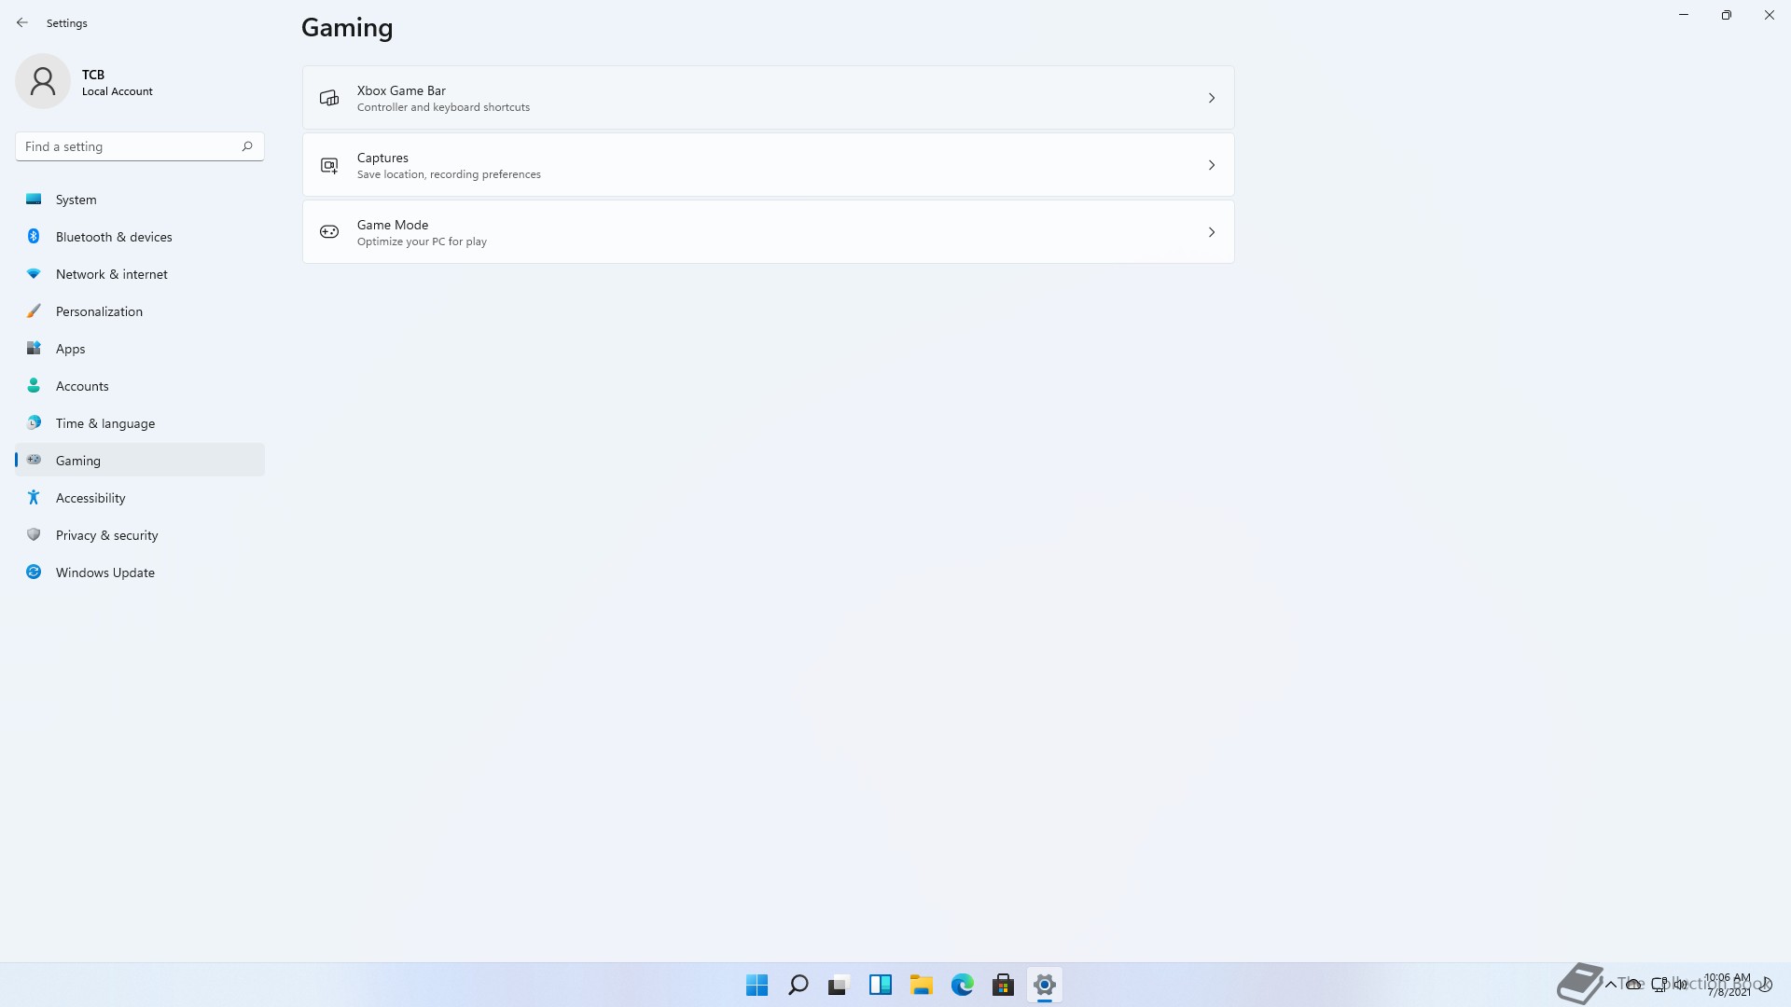
Task: Click the Gaming controller icon in sidebar
Action: [x=34, y=460]
